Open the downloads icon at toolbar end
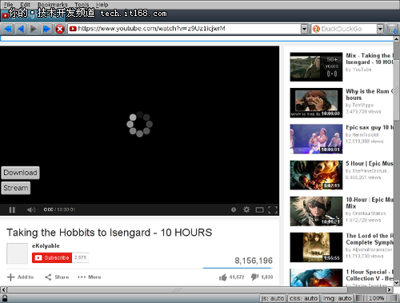The width and height of the screenshot is (400, 303). pyautogui.click(x=392, y=29)
